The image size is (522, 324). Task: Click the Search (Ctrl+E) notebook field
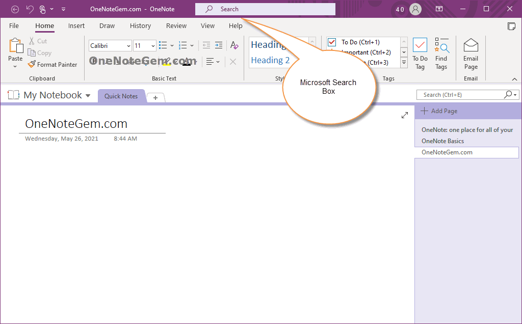click(462, 95)
